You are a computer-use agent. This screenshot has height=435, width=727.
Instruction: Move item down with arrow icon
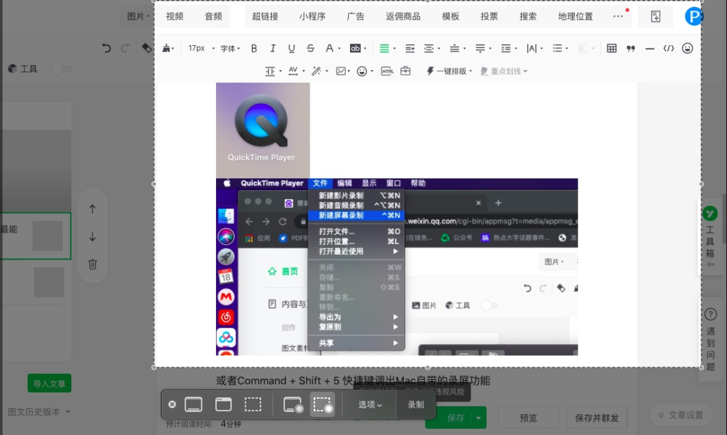click(x=92, y=237)
